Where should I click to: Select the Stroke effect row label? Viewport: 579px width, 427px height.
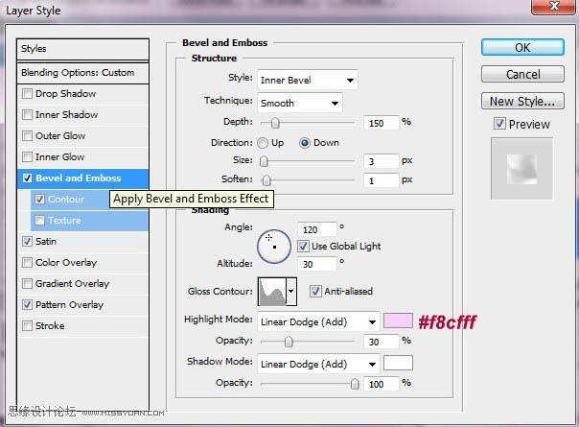tap(50, 325)
